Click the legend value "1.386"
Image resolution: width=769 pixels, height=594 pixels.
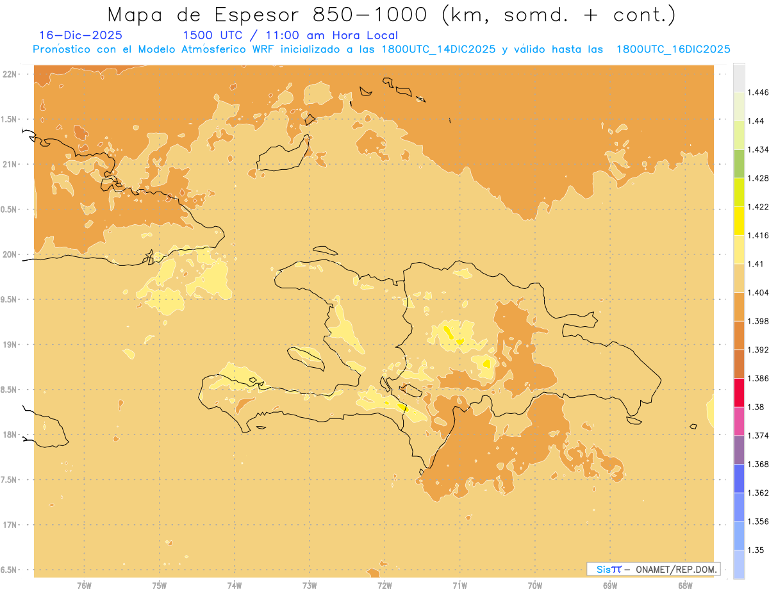point(759,378)
